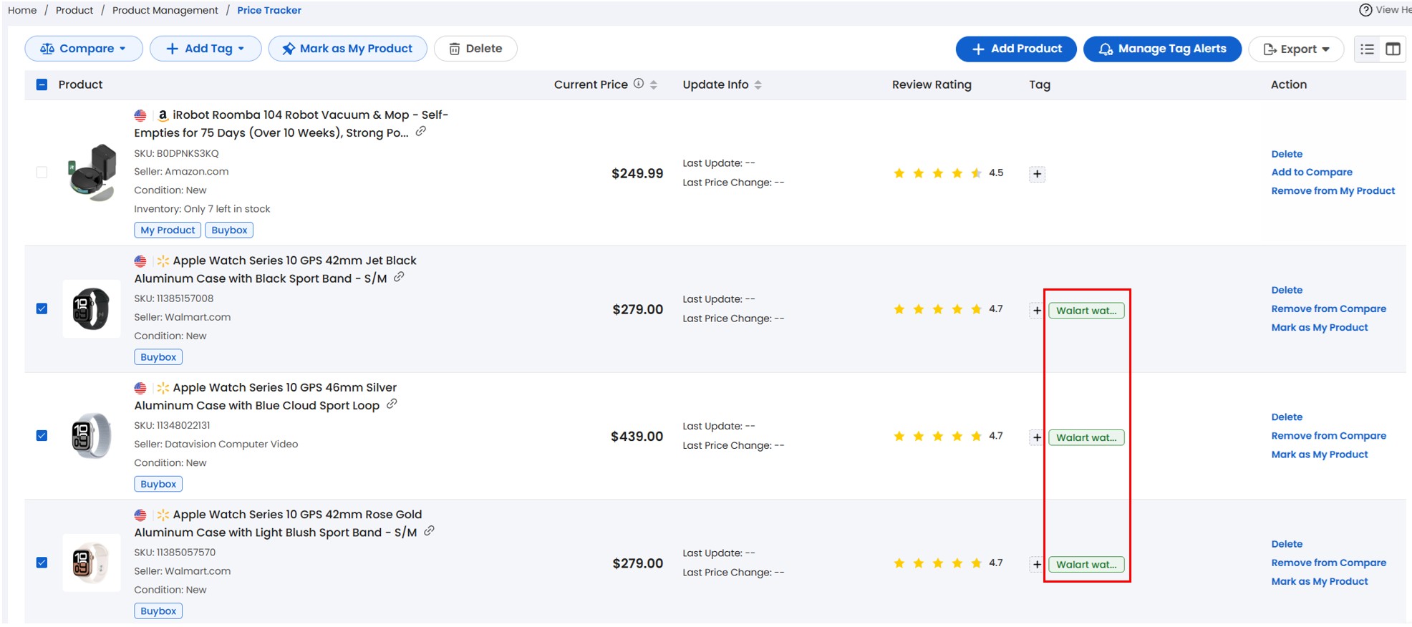The height and width of the screenshot is (627, 1412).
Task: Click the $439.00 price
Action: point(637,437)
